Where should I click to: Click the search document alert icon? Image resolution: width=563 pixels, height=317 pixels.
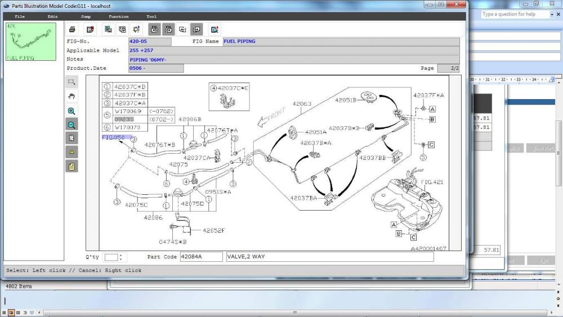(x=215, y=29)
